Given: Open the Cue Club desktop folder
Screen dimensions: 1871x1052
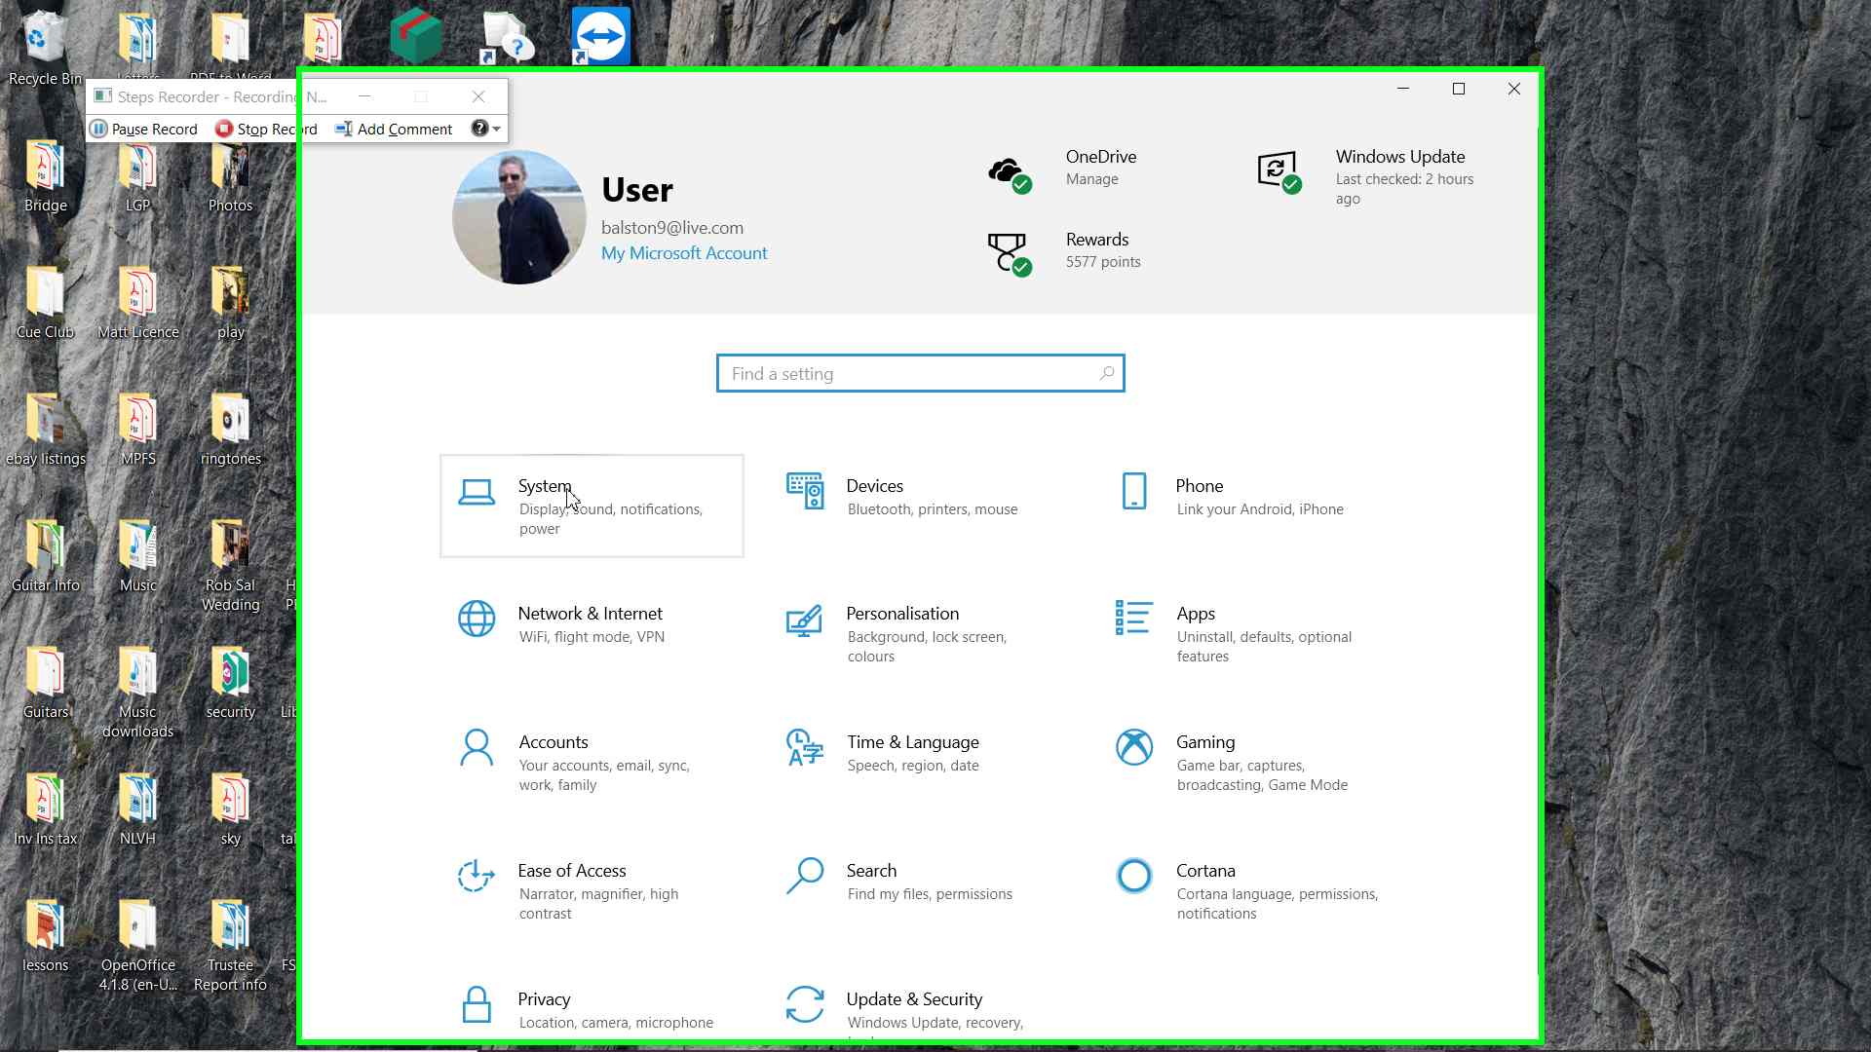Looking at the screenshot, I should pyautogui.click(x=45, y=302).
